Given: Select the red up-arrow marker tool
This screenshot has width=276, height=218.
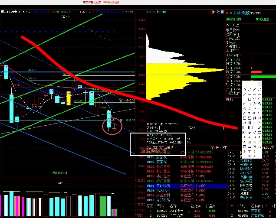Looking at the screenshot, I should click(x=244, y=137).
